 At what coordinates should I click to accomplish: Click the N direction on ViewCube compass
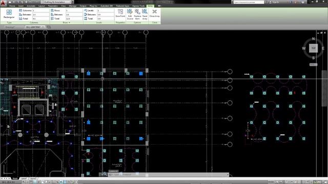click(x=313, y=39)
